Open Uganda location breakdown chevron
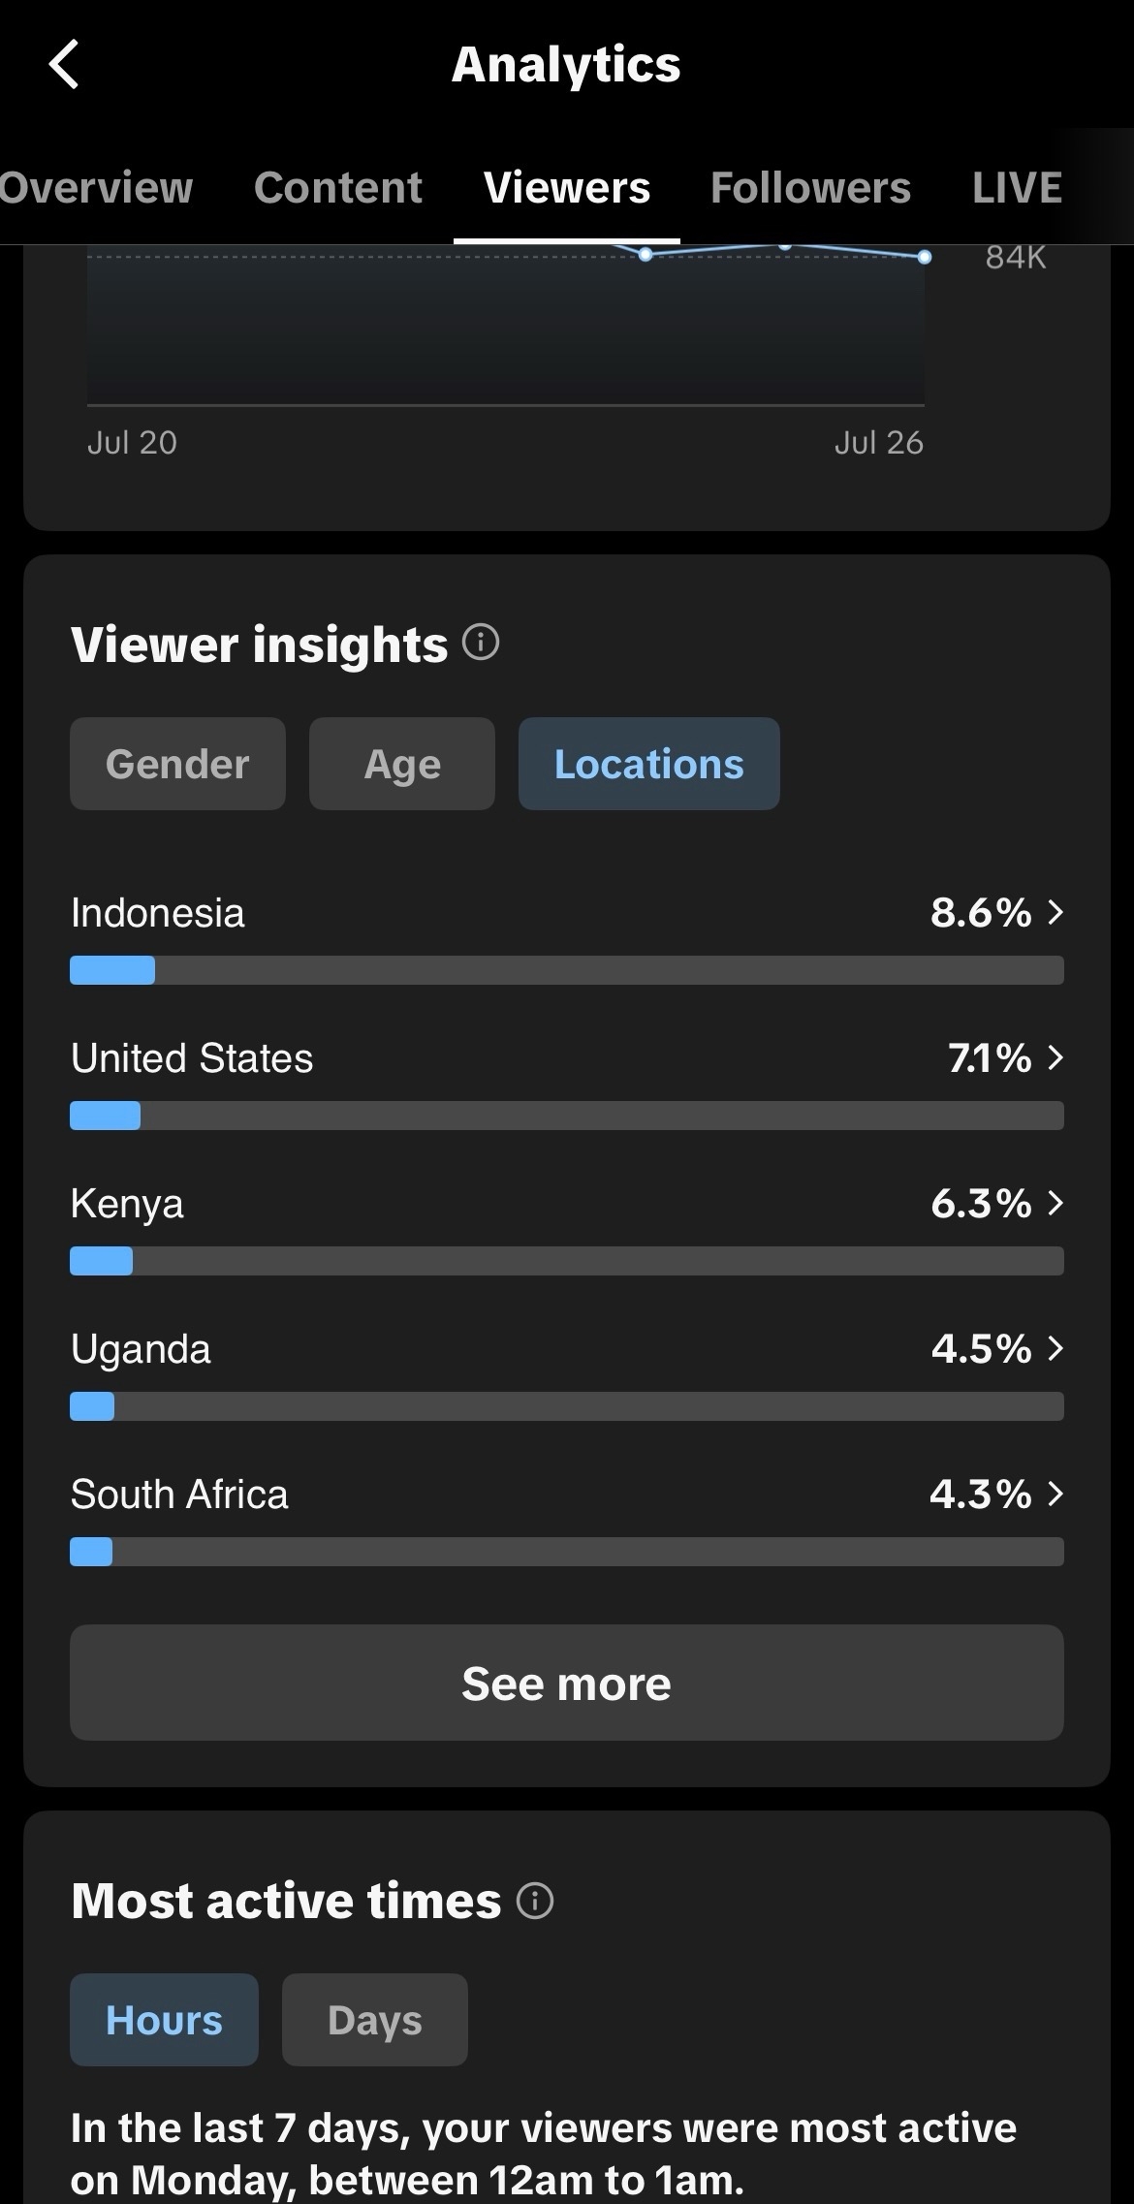This screenshot has width=1134, height=2204. 1056,1348
